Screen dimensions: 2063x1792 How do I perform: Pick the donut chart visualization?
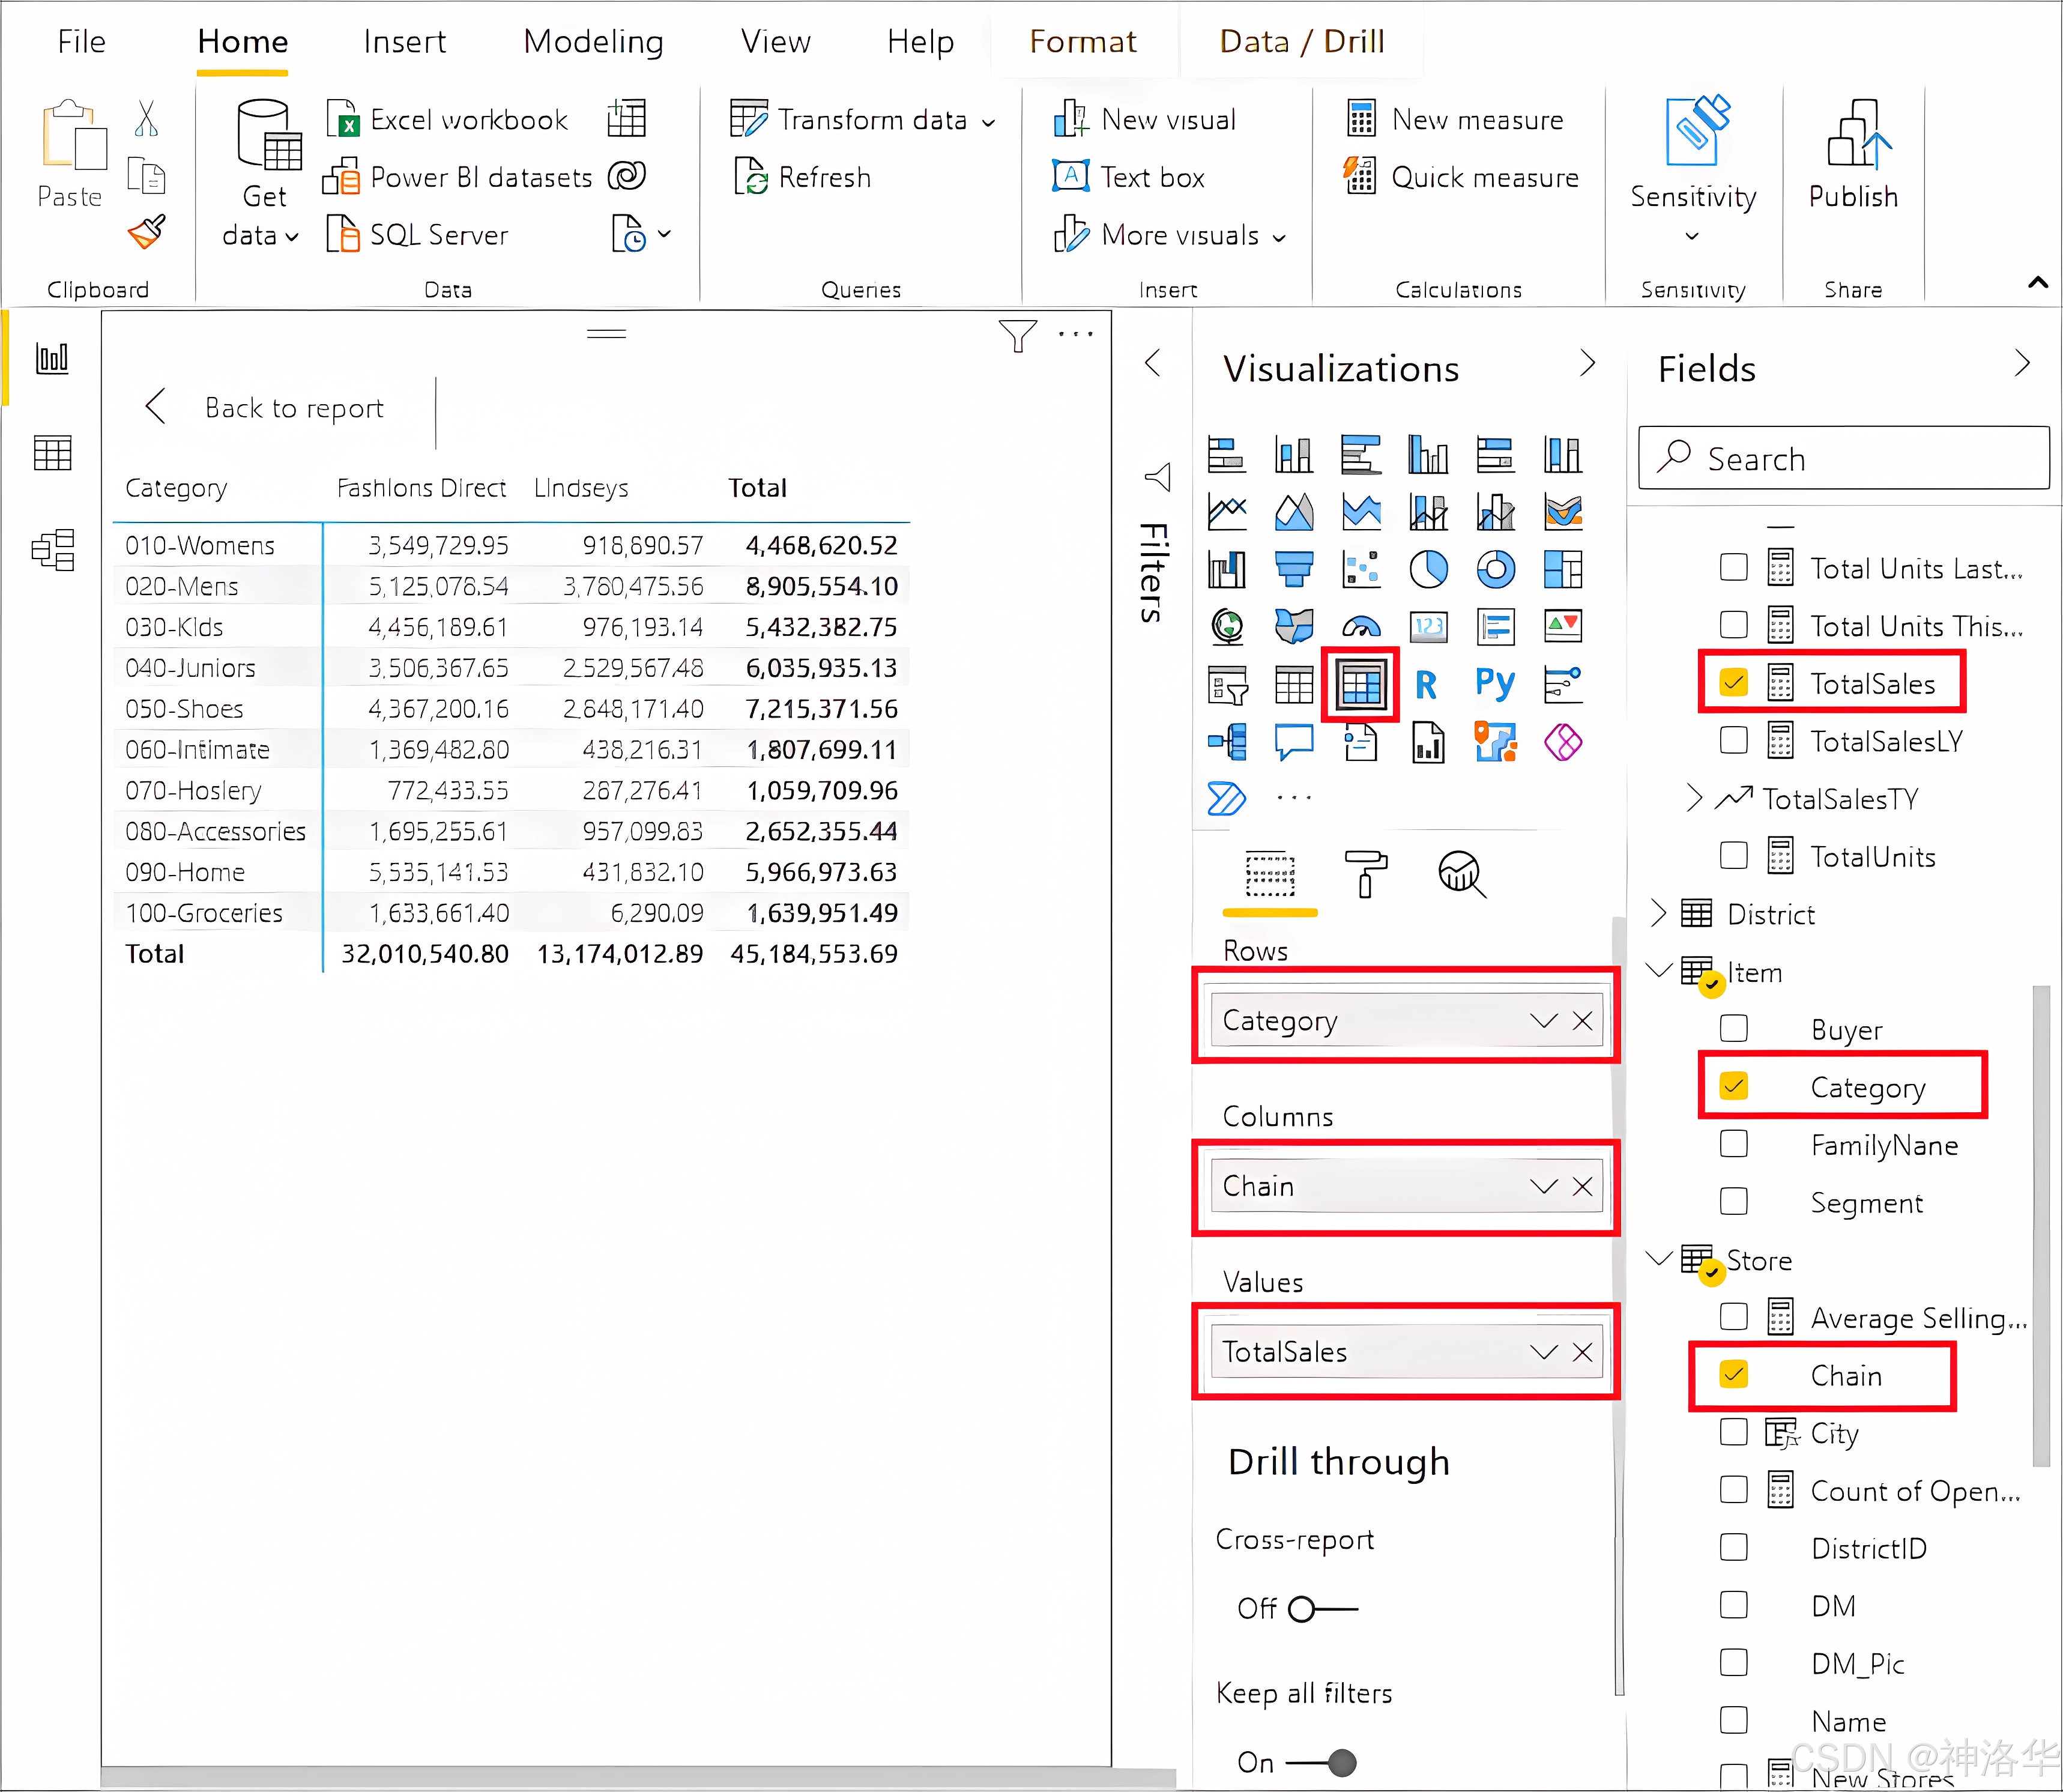pyautogui.click(x=1495, y=570)
